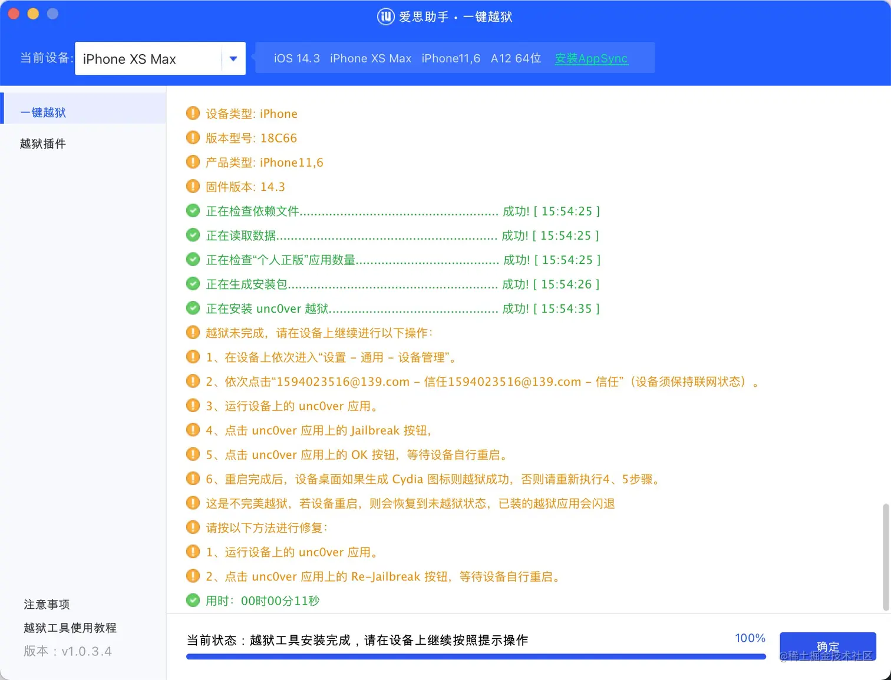
Task: Click warning icon beside 设置 – 通用 – 设备管理 step
Action: coord(193,357)
